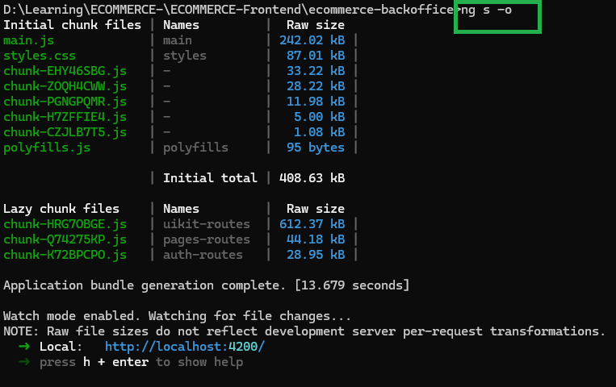Click the 408.63 kB initial total value

coord(312,178)
